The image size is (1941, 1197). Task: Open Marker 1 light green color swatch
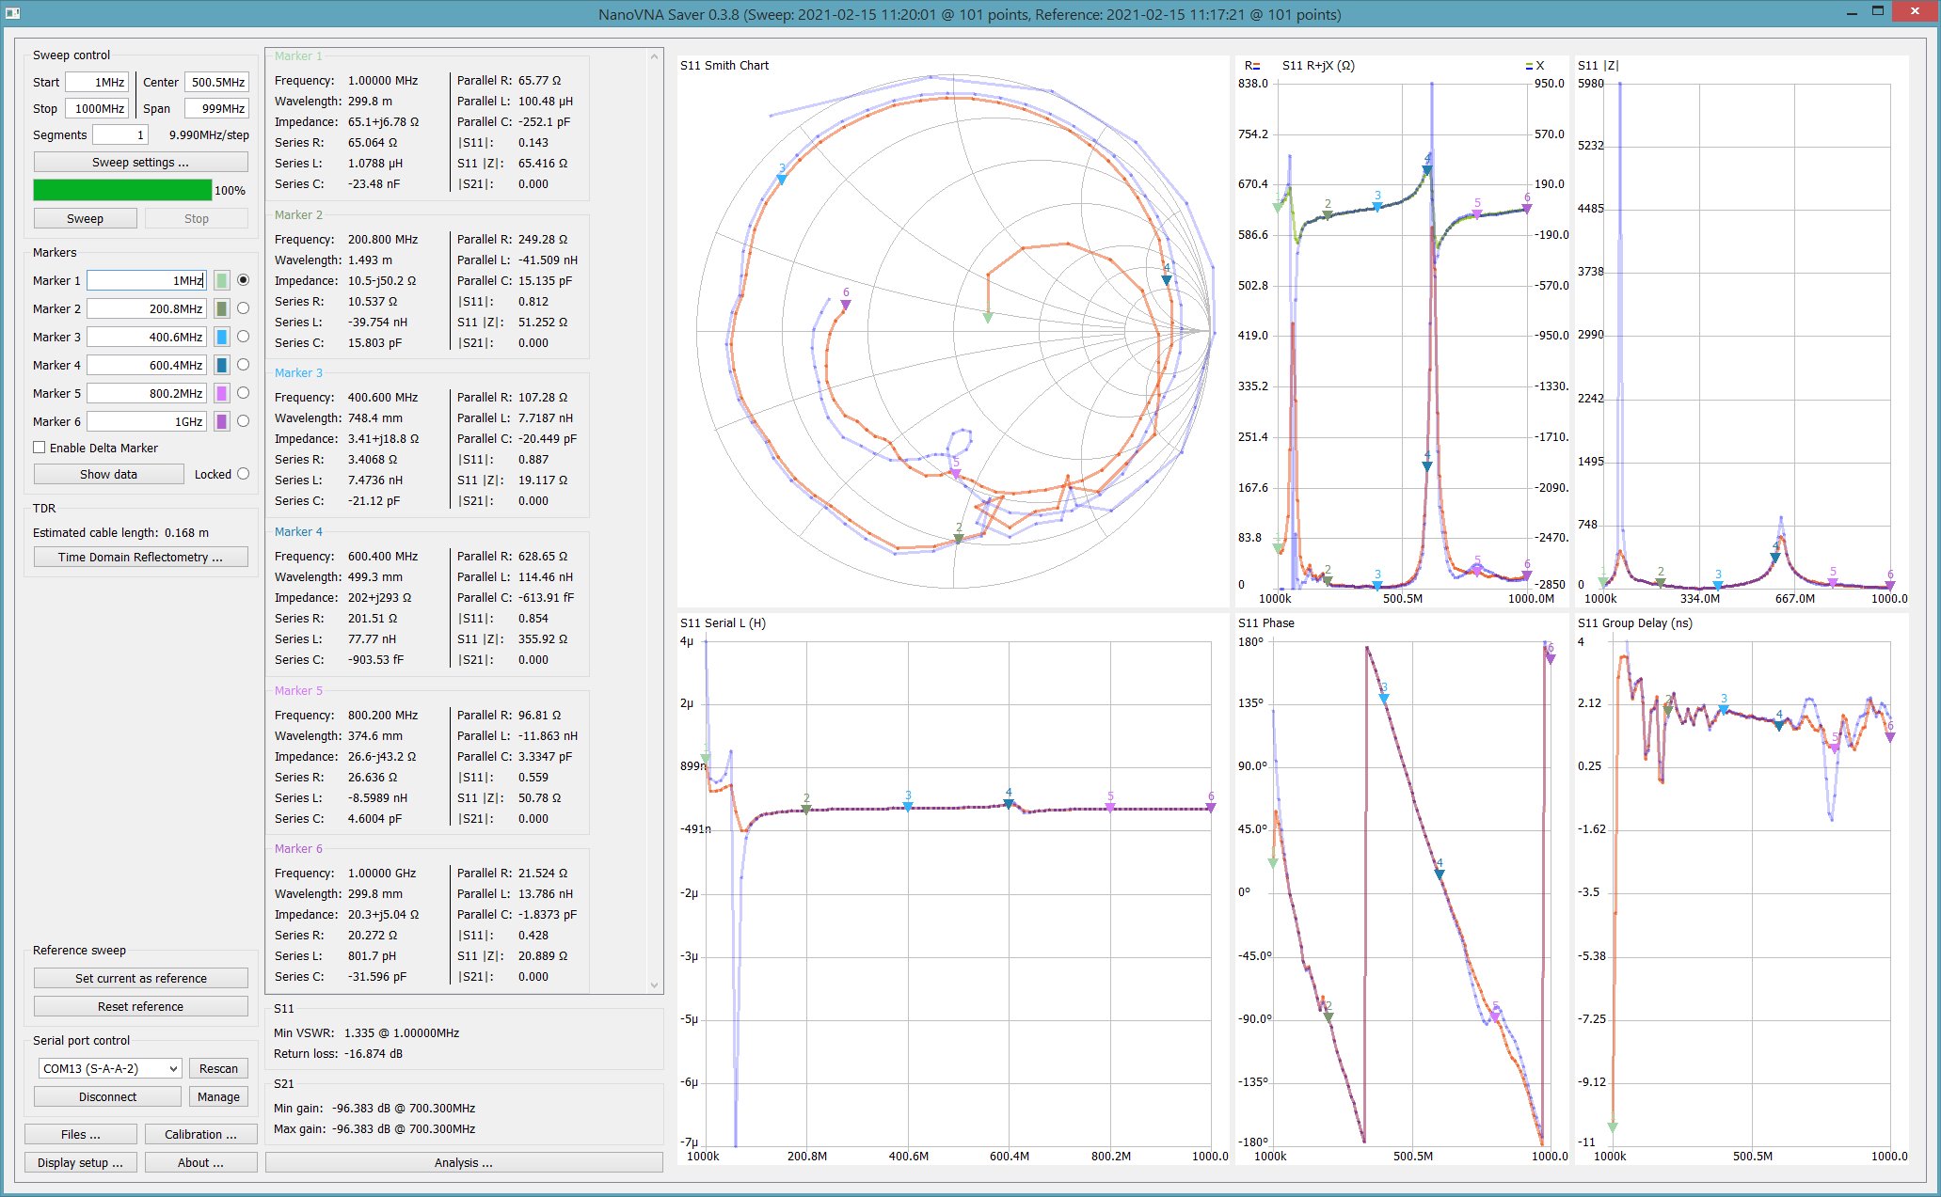(222, 280)
